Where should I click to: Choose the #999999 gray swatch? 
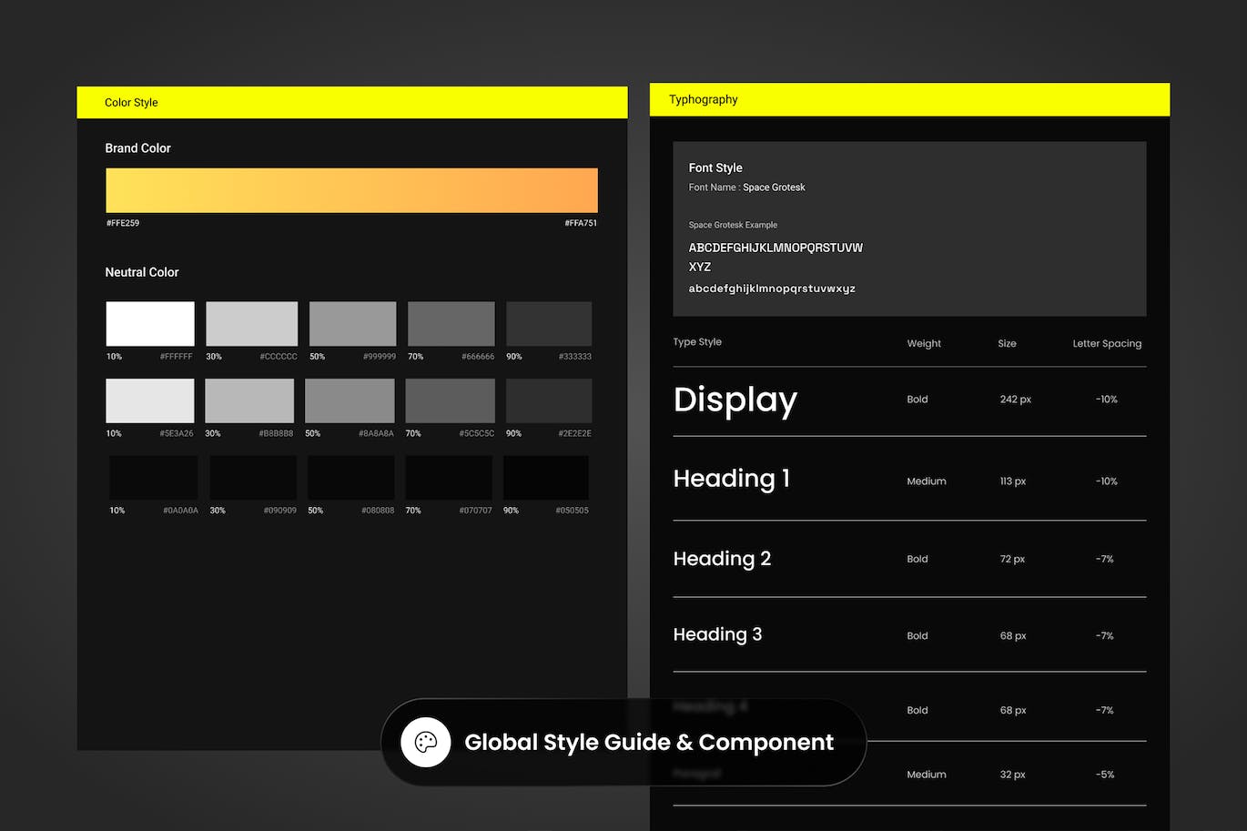pos(352,324)
